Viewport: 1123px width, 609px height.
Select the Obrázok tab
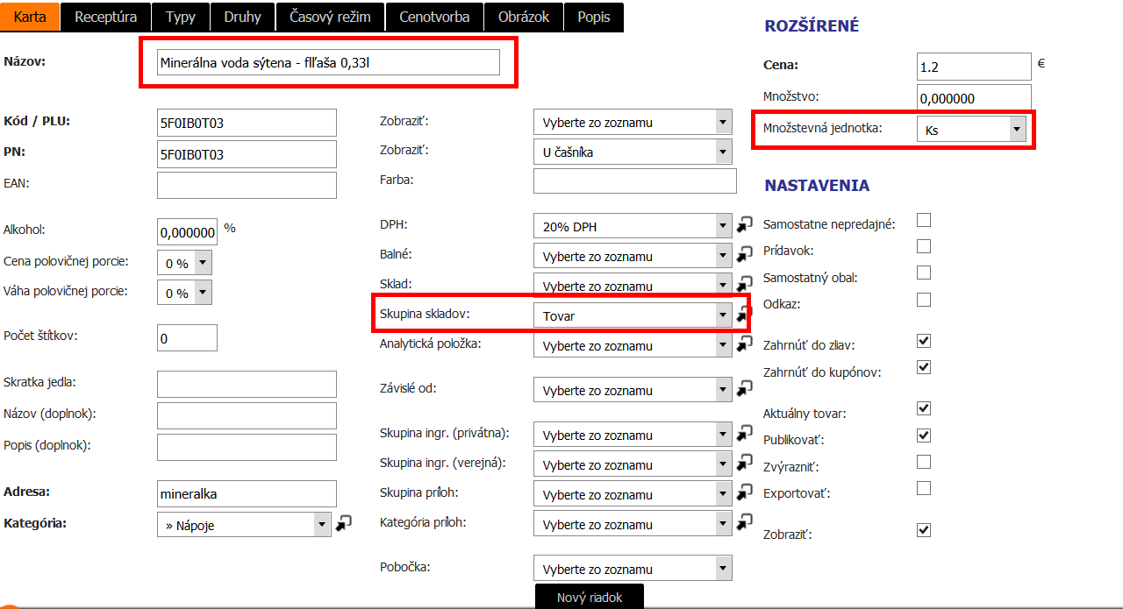pos(525,17)
